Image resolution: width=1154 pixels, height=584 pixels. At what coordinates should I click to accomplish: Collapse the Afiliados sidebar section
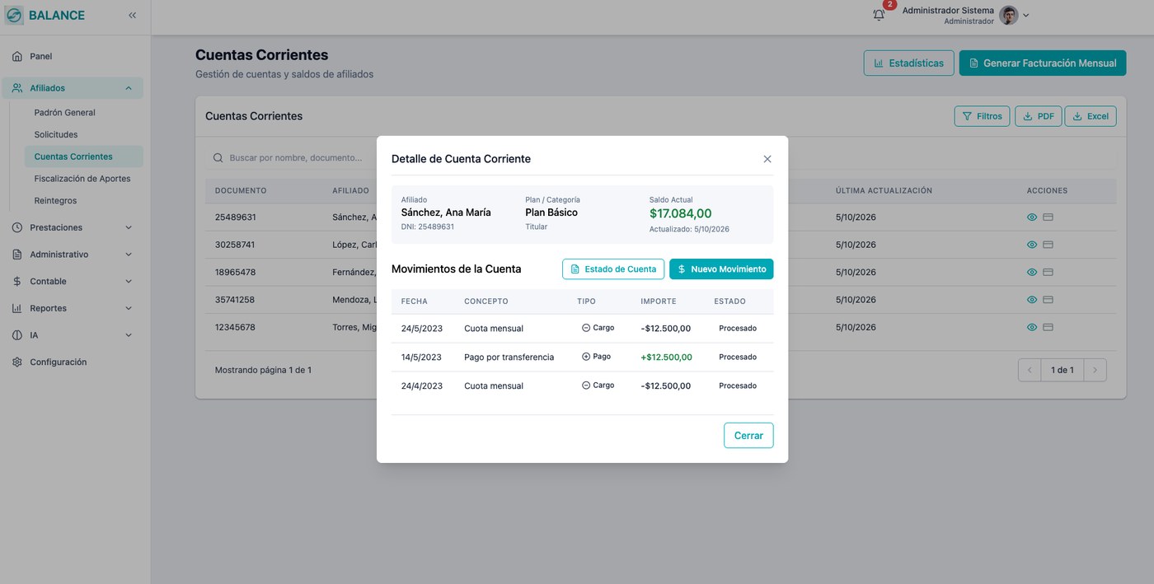(x=72, y=88)
